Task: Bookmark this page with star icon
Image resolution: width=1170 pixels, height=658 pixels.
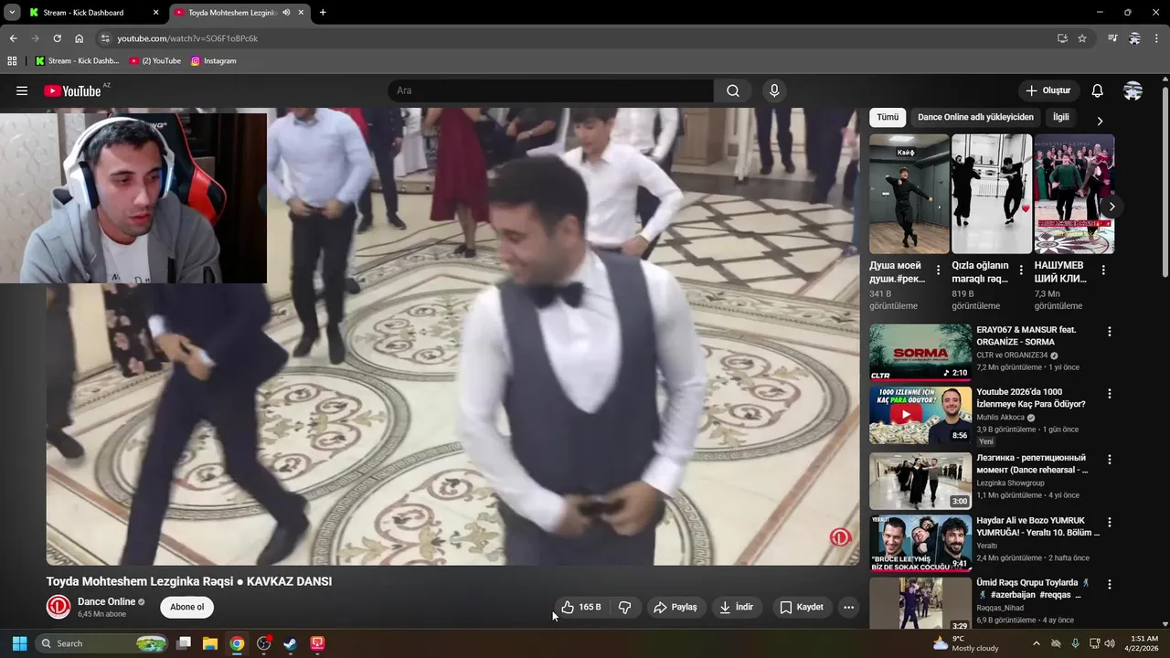Action: (x=1082, y=38)
